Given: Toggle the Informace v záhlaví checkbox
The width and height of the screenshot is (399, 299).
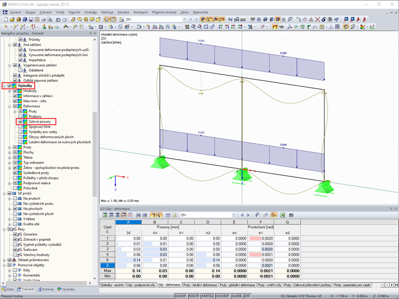Looking at the screenshot, I should tap(15, 96).
